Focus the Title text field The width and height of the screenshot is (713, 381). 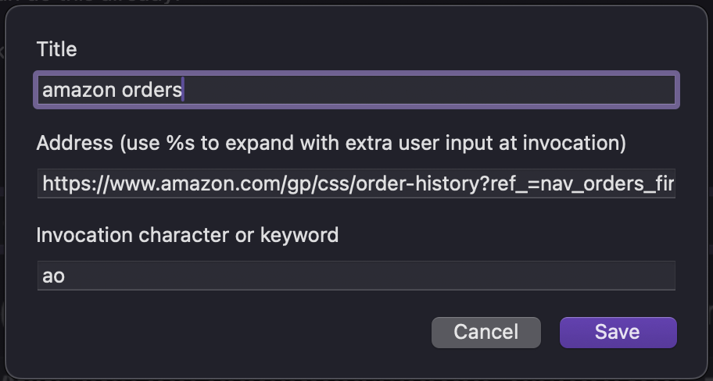[x=356, y=90]
